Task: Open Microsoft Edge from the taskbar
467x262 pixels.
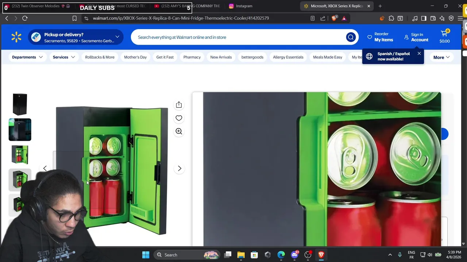Action: tap(281, 255)
